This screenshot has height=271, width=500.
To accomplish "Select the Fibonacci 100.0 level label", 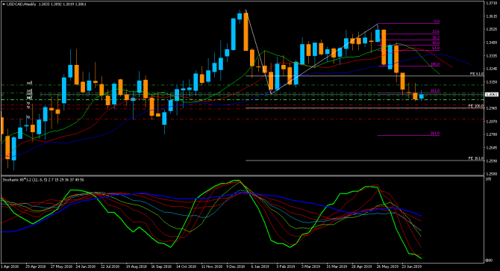I will tap(435, 64).
